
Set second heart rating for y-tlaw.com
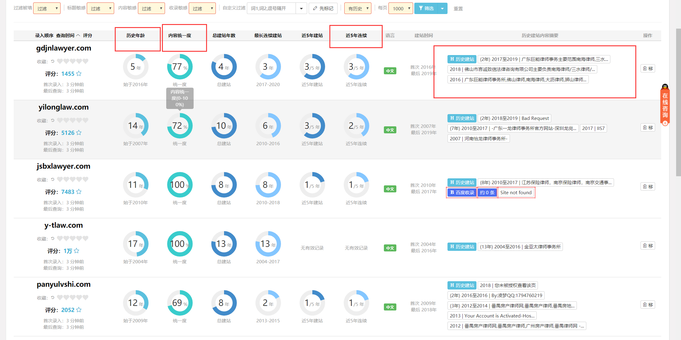pos(66,238)
